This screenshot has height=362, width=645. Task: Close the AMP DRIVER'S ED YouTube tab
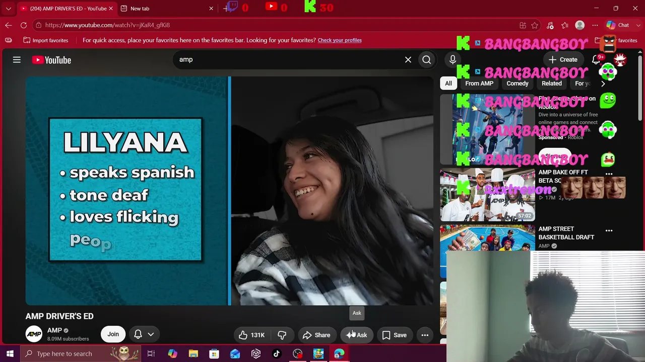tap(111, 9)
